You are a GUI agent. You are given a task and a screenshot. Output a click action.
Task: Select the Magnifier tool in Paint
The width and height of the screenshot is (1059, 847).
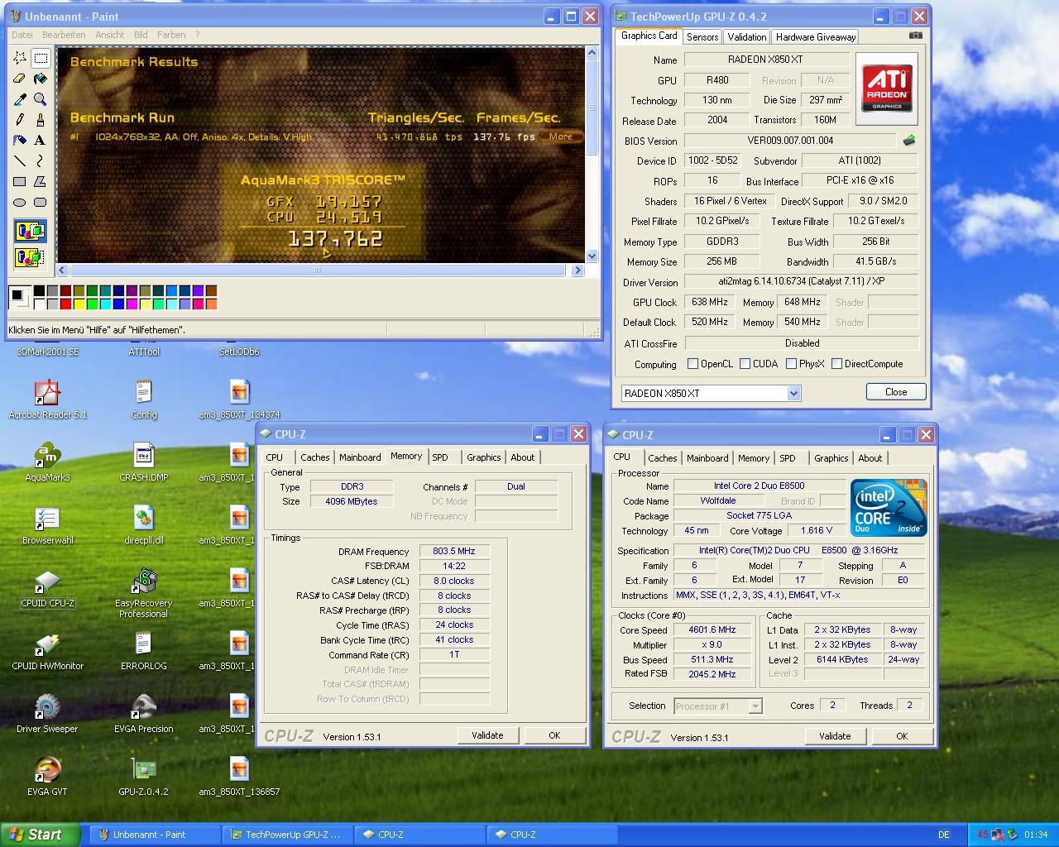[x=40, y=99]
